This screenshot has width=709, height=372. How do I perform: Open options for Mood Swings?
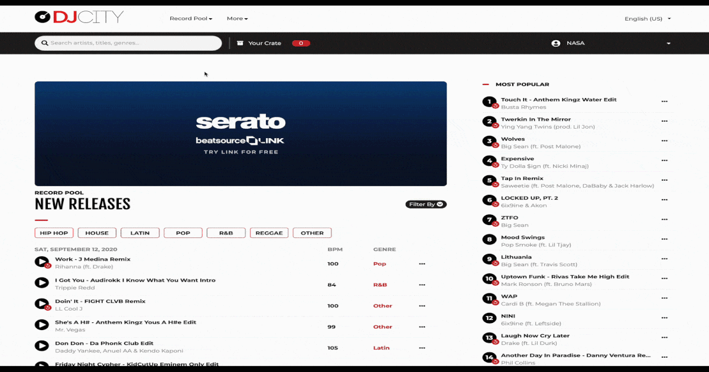[x=664, y=239]
